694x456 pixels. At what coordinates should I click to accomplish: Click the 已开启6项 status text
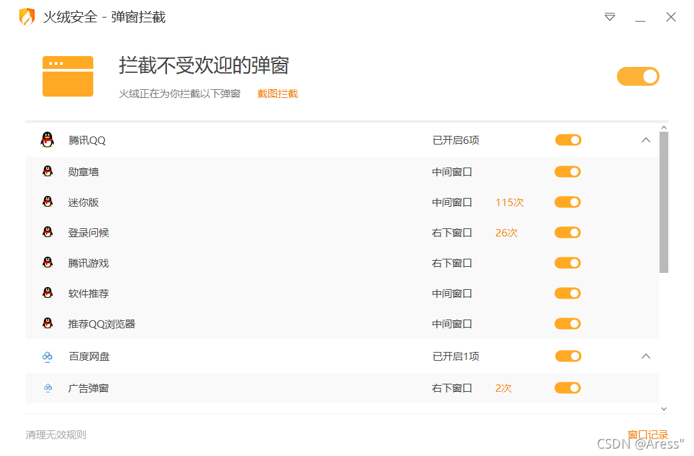tap(456, 141)
